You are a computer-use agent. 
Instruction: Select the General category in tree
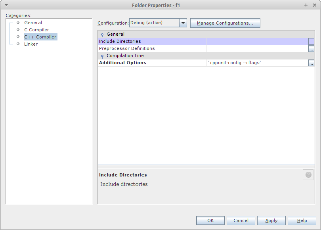pyautogui.click(x=33, y=23)
